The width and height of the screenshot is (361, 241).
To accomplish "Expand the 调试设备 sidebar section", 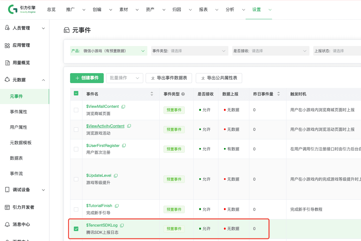I will pyautogui.click(x=43, y=190).
